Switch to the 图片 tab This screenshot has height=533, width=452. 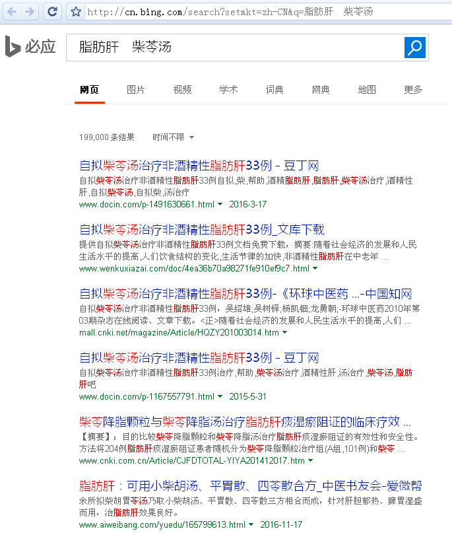[136, 90]
